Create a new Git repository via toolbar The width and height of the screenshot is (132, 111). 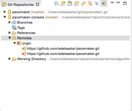(77, 3)
